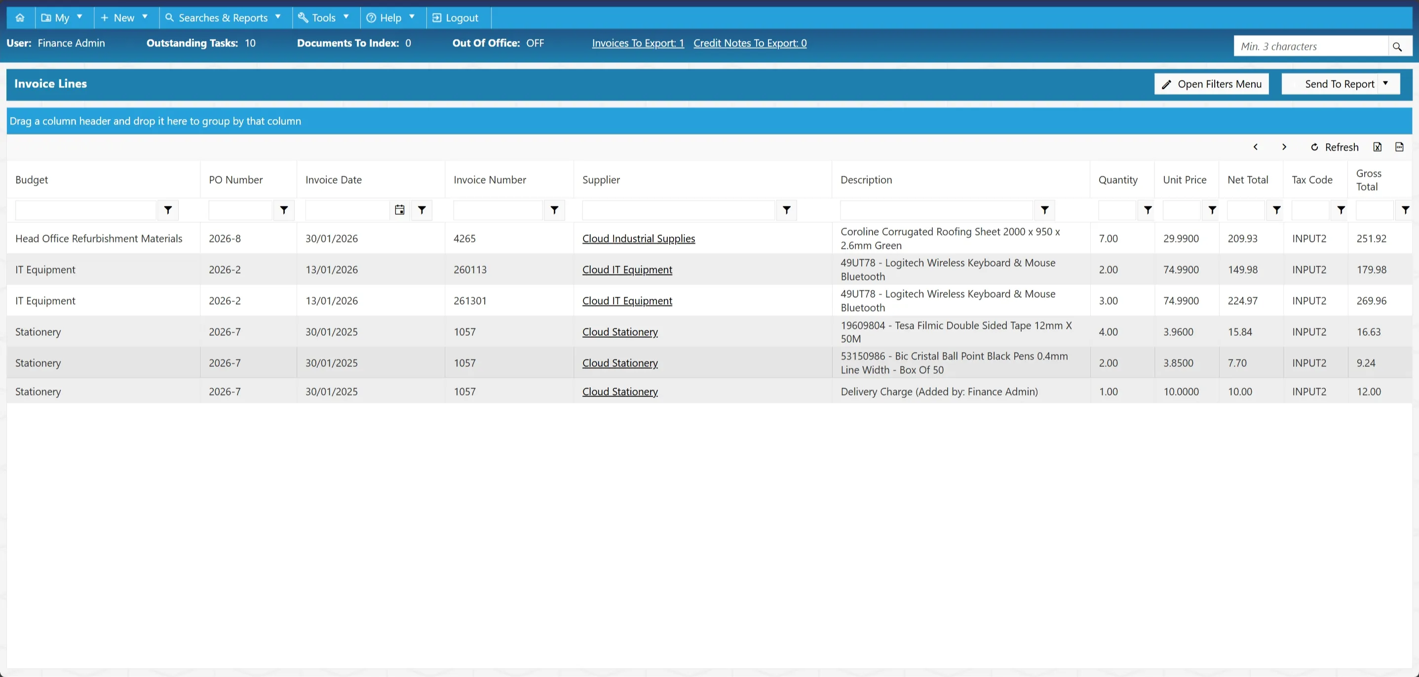Click the Supplier filter text field
The image size is (1419, 677).
[x=678, y=210]
